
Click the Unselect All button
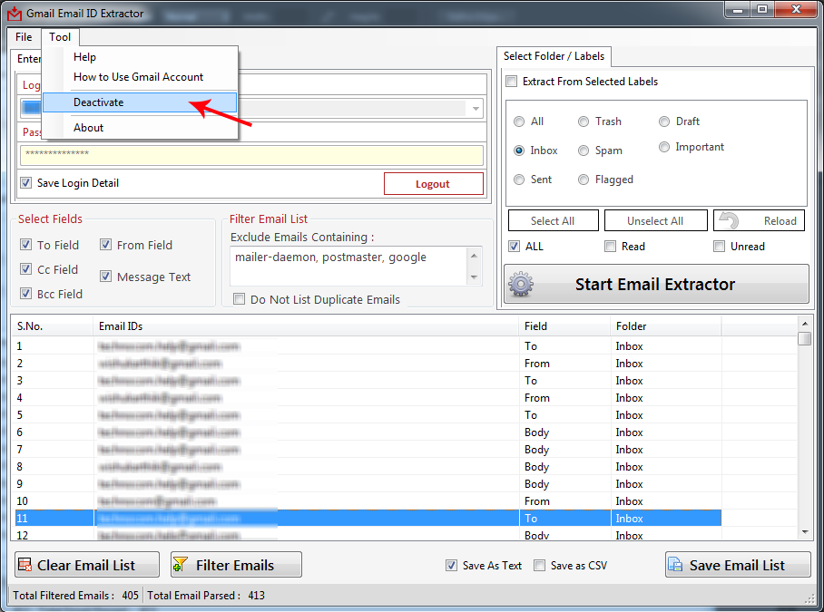coord(655,220)
